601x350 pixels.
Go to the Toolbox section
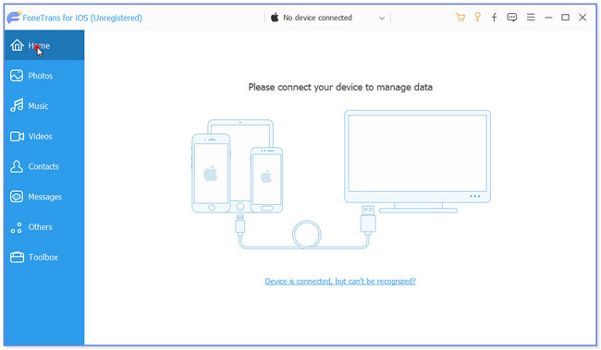click(x=44, y=257)
